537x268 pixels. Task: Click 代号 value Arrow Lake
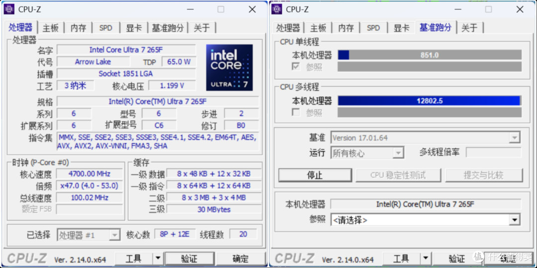(x=93, y=62)
